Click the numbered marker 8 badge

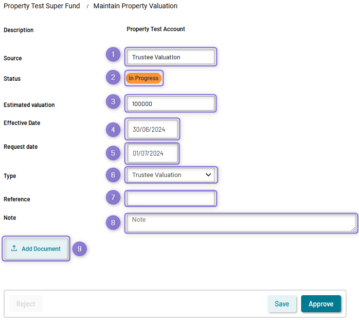(x=113, y=222)
